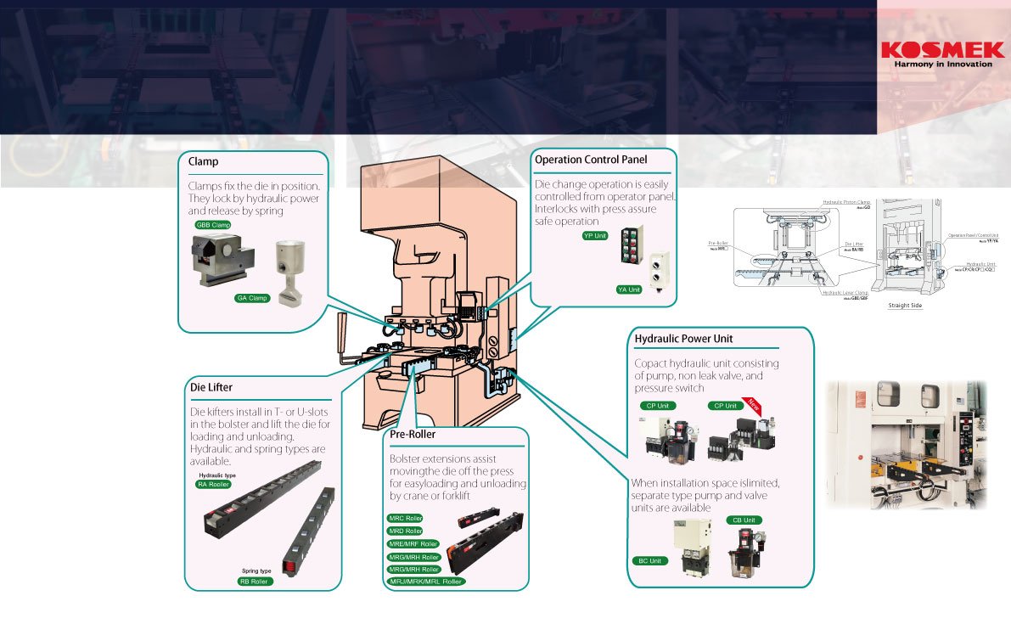The height and width of the screenshot is (624, 1011).
Task: Click the green MRE/MRF Roller swatch
Action: (x=412, y=544)
